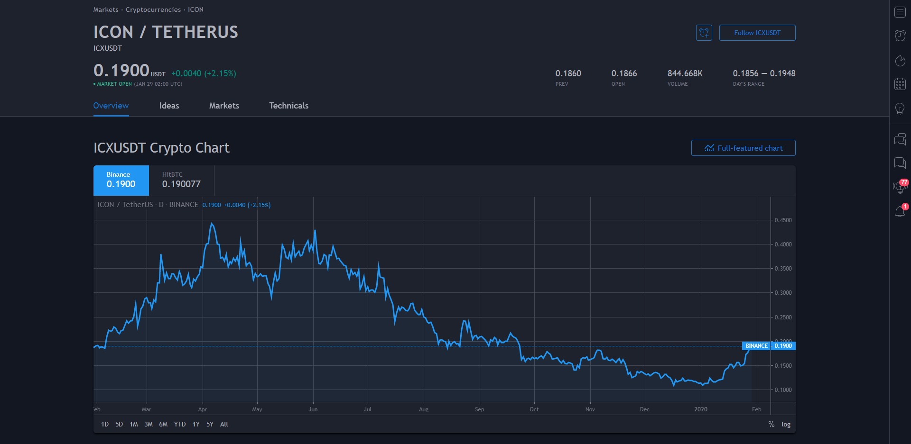Click the BINANCE 0.1900 price label on axis

[x=769, y=346]
